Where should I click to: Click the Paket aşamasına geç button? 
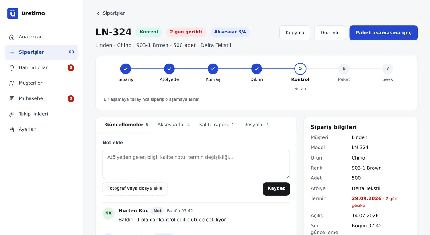pyautogui.click(x=384, y=33)
